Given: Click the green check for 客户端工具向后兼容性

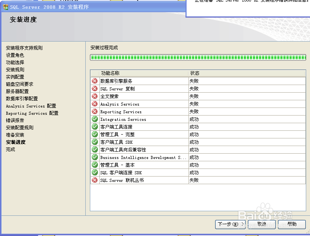Looking at the screenshot, I should [x=95, y=149].
